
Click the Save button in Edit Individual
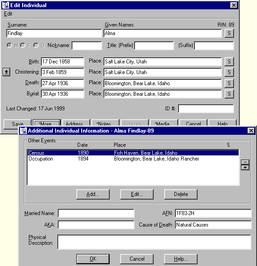[x=17, y=124]
